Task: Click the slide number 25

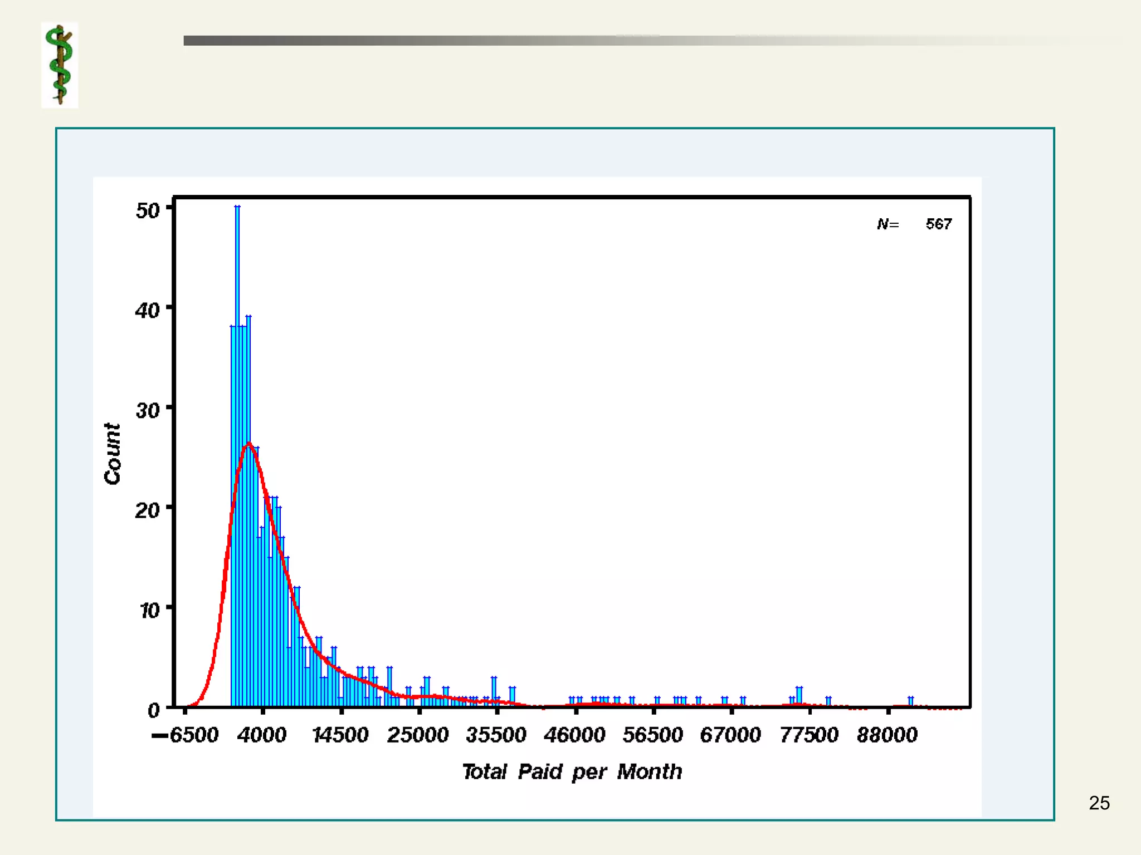Action: [x=1099, y=803]
